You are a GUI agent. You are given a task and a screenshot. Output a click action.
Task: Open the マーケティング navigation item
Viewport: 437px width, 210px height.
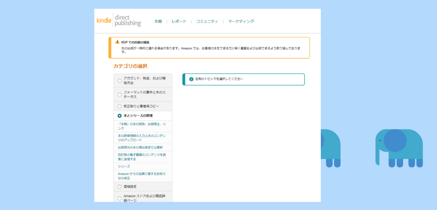tap(241, 21)
